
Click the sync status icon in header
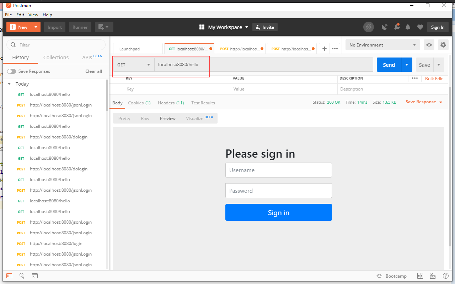[369, 27]
